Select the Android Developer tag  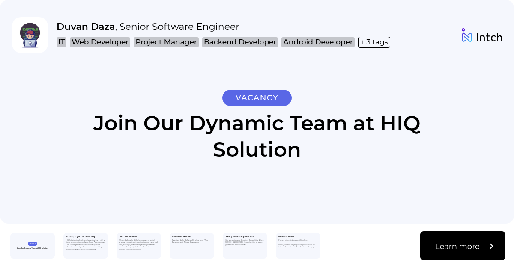[318, 42]
